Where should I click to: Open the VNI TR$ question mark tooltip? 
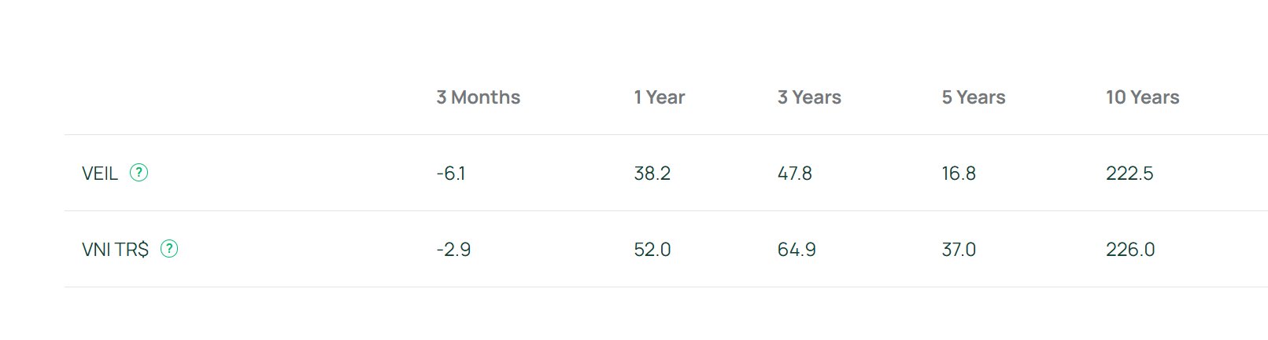(x=169, y=249)
